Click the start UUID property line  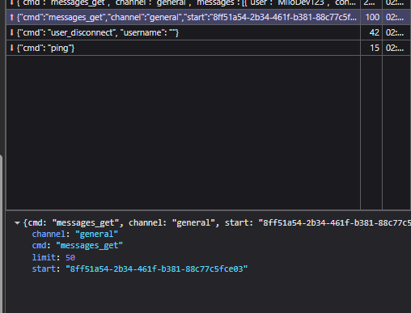pyautogui.click(x=140, y=269)
